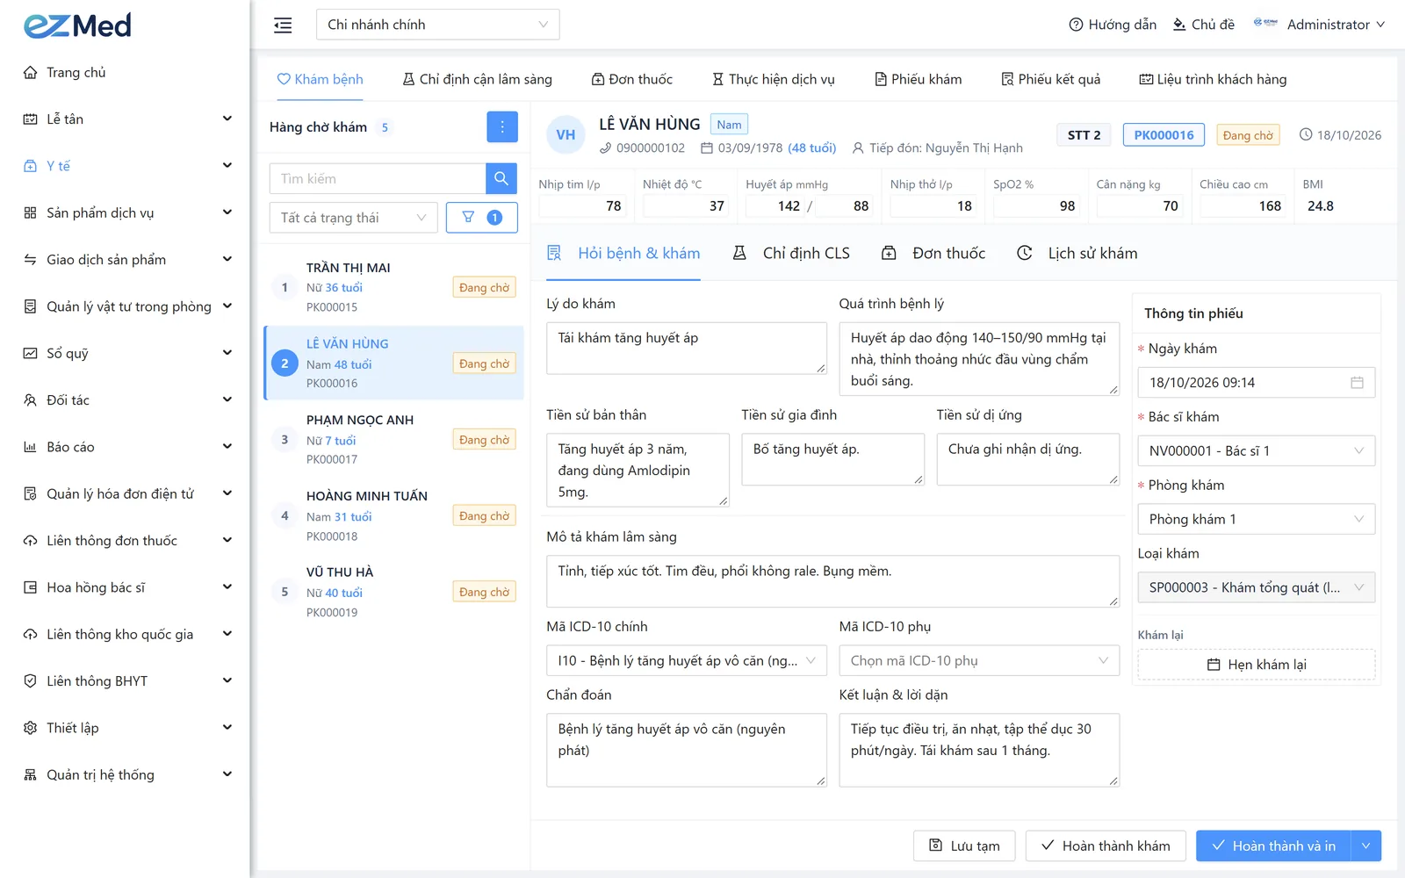Click Hoàn thành và in button
The height and width of the screenshot is (878, 1405).
pos(1273,846)
